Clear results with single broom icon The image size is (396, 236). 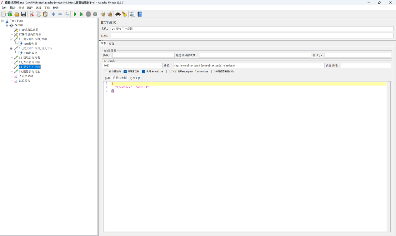pyautogui.click(x=103, y=14)
